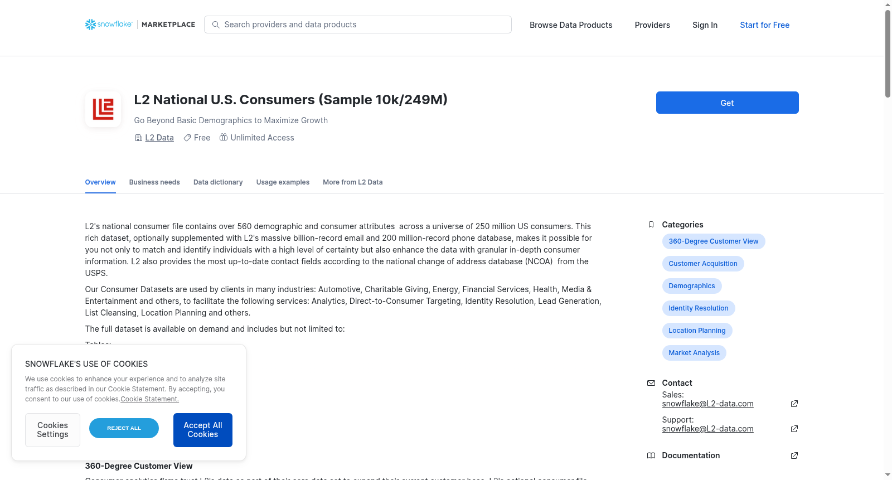This screenshot has height=480, width=892.
Task: Click the scrollbar down arrow
Action: (x=888, y=475)
